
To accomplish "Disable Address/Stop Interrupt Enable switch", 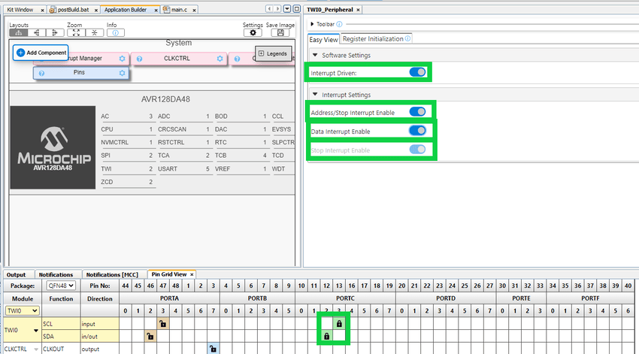I will point(417,112).
